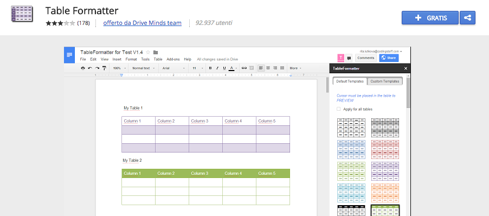
Task: Open the Help menu
Action: coord(188,59)
